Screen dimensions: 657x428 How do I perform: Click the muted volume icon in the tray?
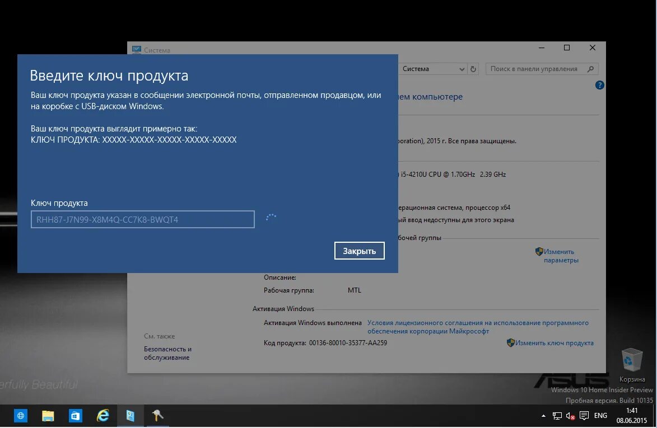coord(570,416)
